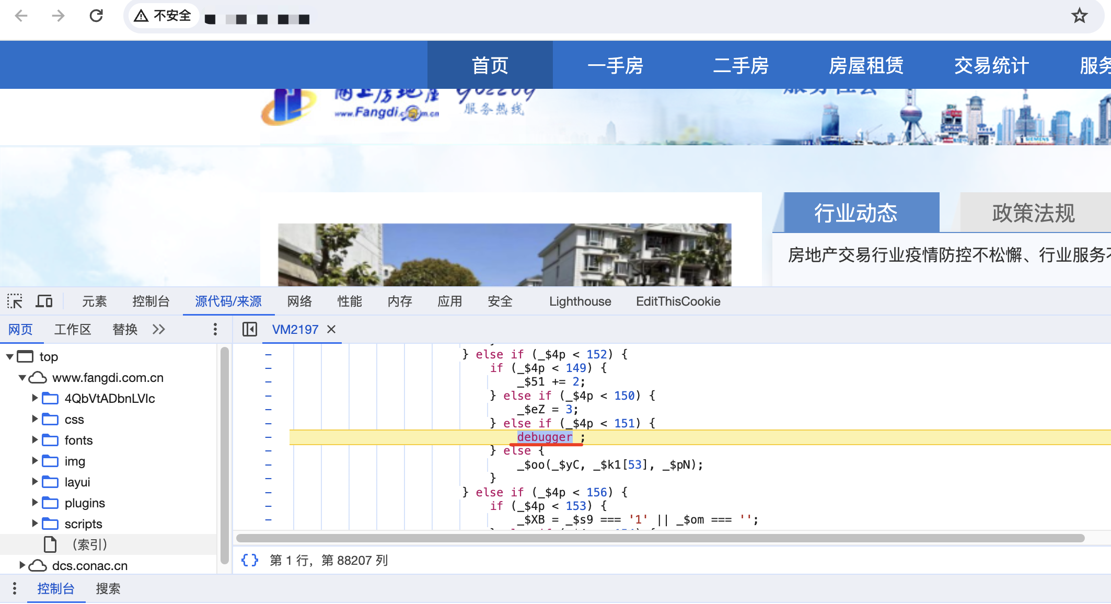Click the 二手房 navigation link
The height and width of the screenshot is (604, 1111).
[740, 65]
